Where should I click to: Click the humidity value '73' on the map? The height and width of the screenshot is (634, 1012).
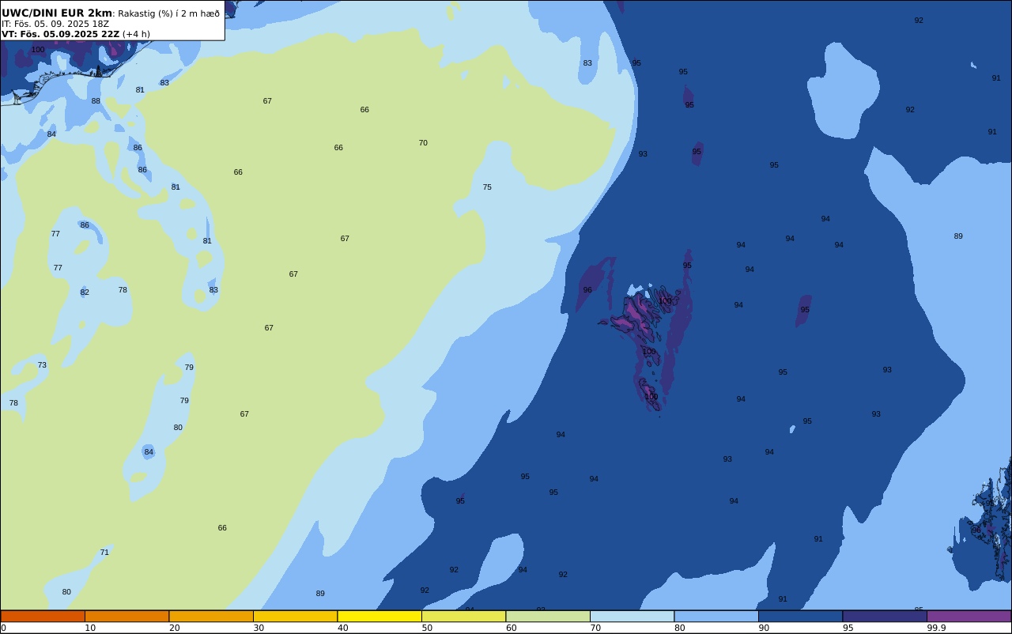pyautogui.click(x=42, y=365)
